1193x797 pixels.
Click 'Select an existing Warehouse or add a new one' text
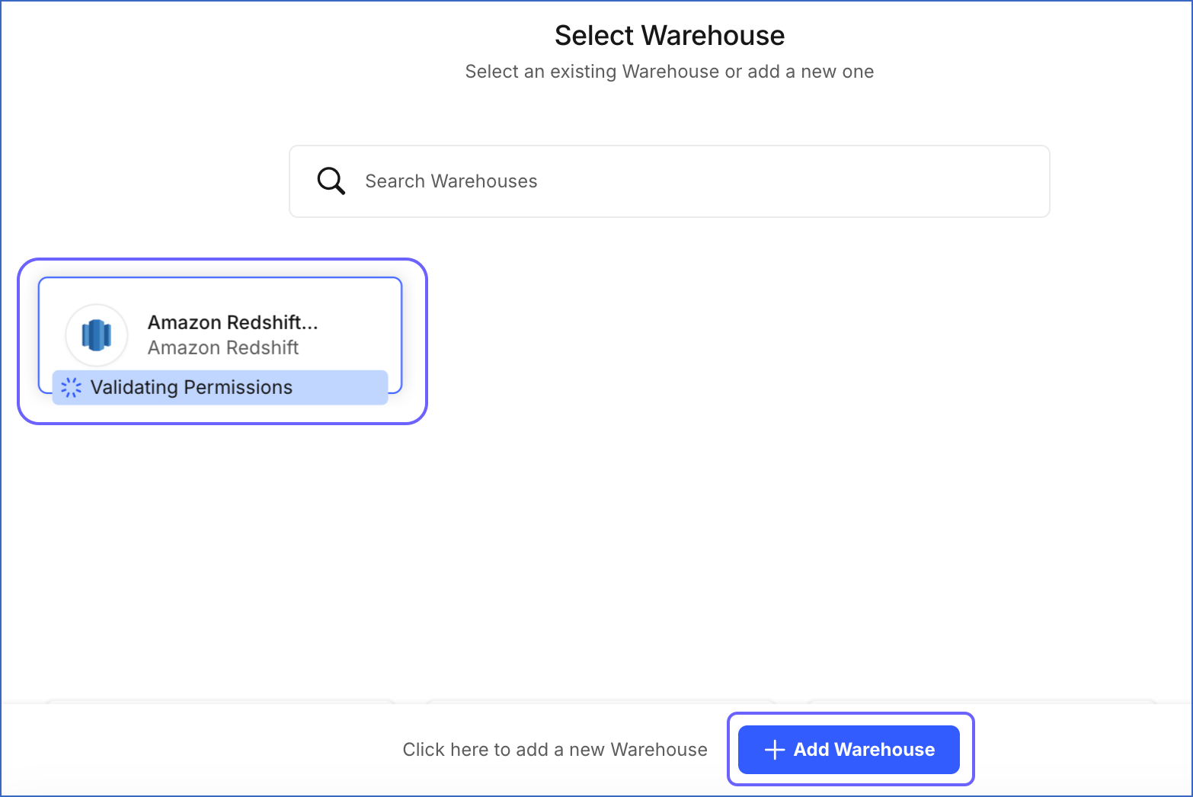click(x=670, y=72)
